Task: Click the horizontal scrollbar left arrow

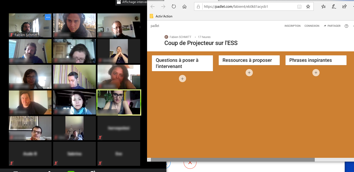Action: click(149, 160)
